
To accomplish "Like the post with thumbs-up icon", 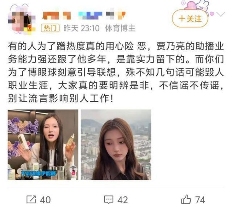I will coord(186,199).
